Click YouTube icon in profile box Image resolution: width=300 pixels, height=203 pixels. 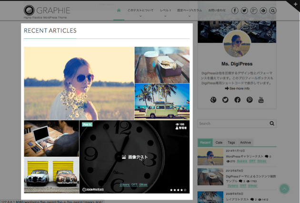click(261, 100)
